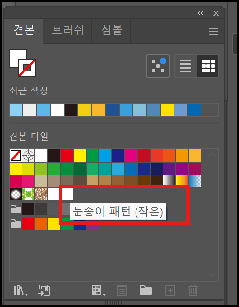Apply the brown swirl pattern swatch
The width and height of the screenshot is (239, 307).
pyautogui.click(x=41, y=194)
